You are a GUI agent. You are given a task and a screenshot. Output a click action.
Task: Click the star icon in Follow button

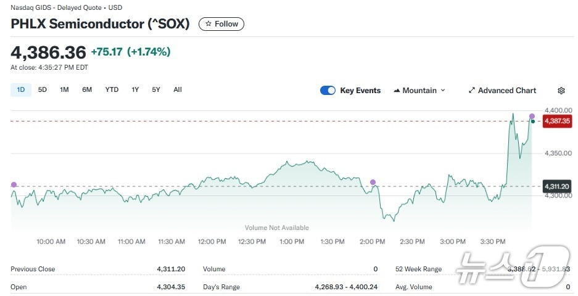pyautogui.click(x=208, y=24)
